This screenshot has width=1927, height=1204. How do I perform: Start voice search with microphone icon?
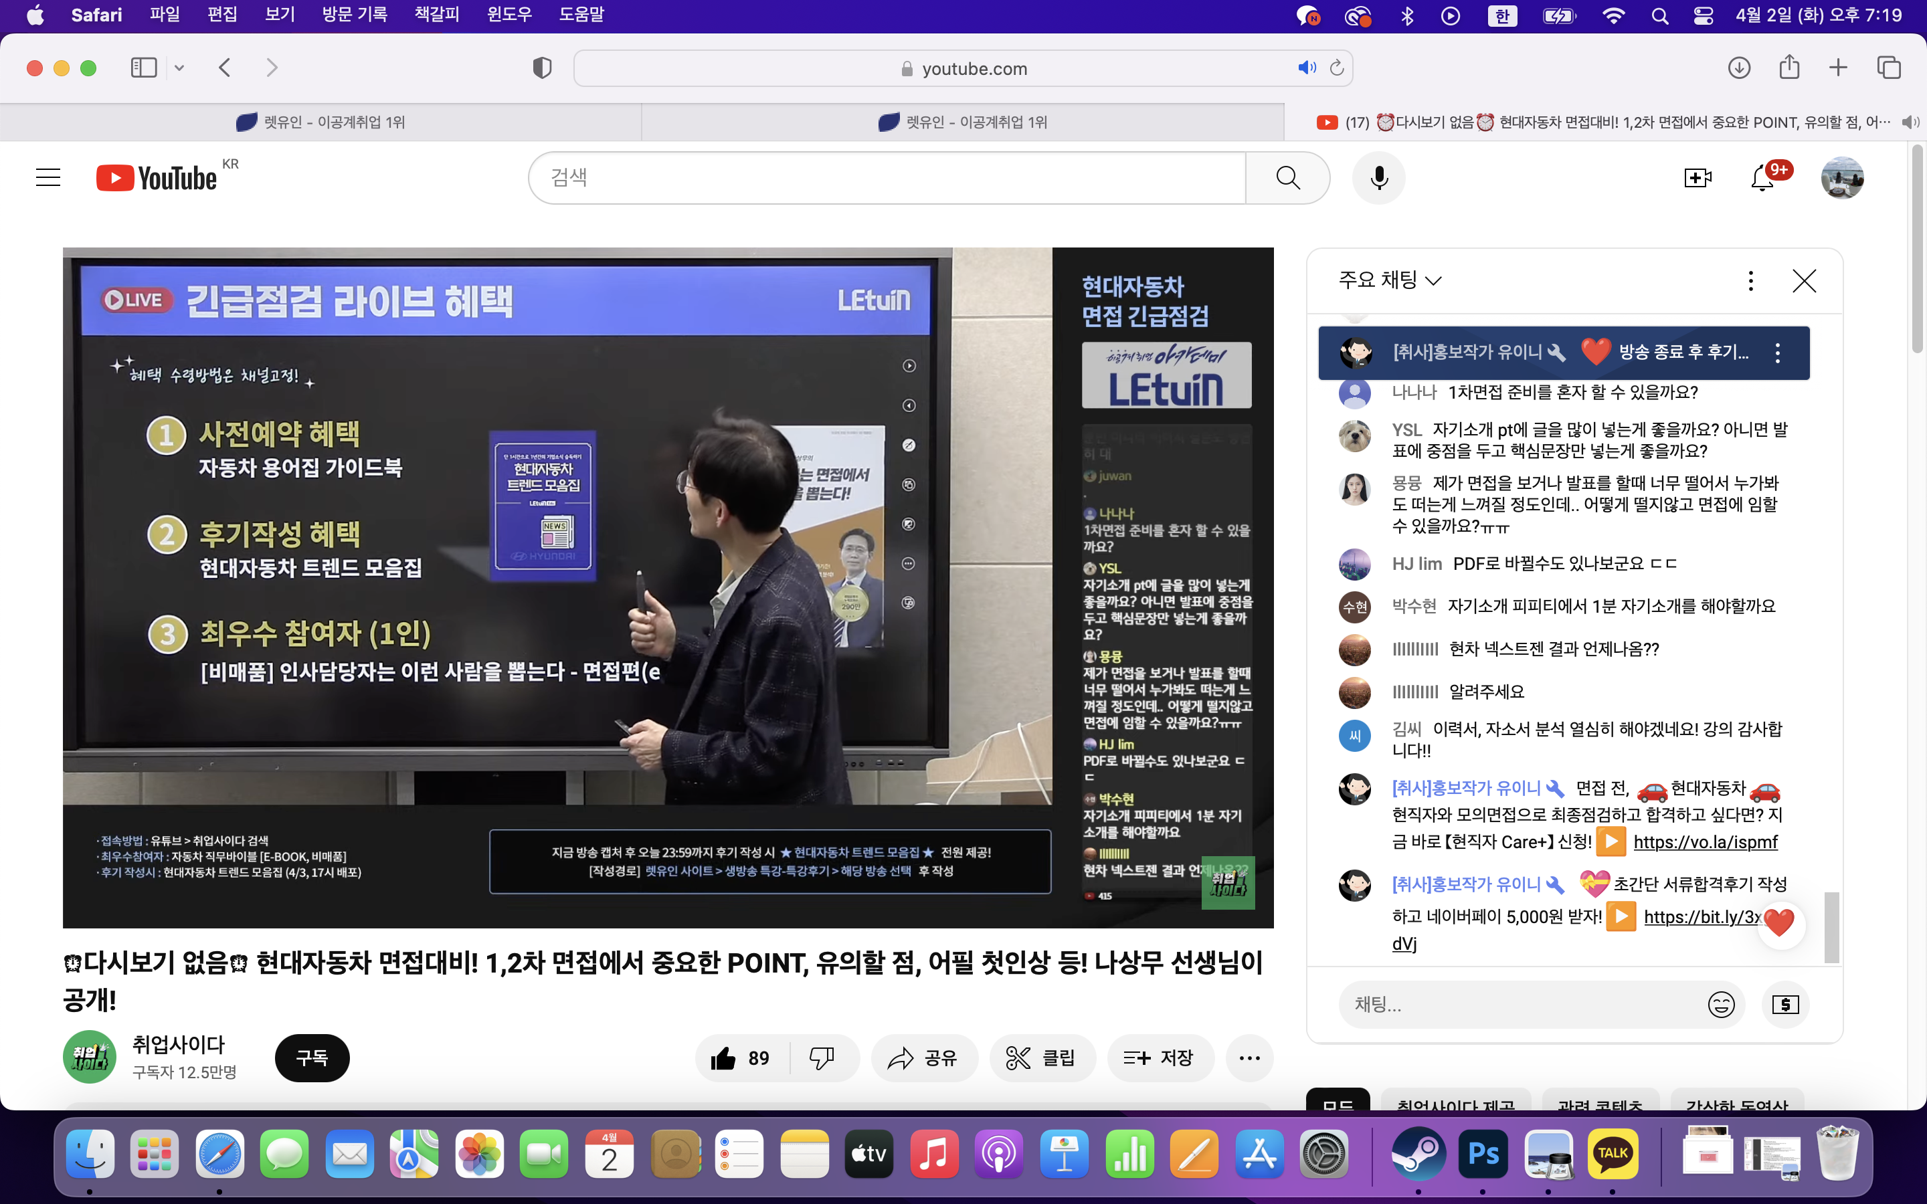tap(1379, 177)
